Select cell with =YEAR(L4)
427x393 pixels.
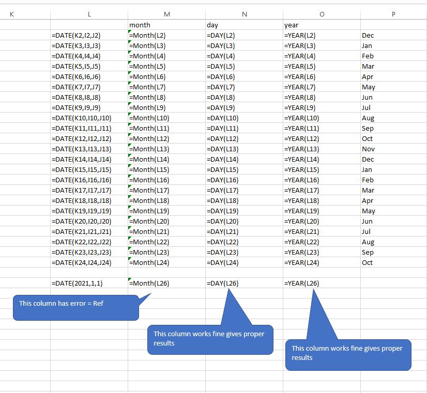click(322, 56)
